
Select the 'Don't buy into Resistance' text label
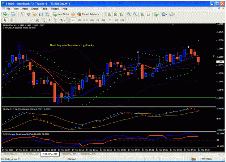click(x=72, y=45)
